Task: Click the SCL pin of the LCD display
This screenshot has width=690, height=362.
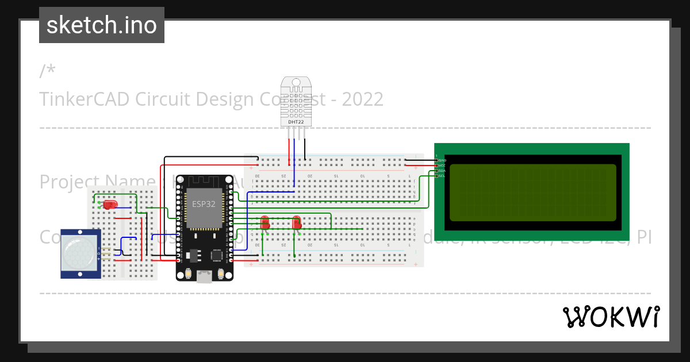Action: tap(437, 176)
